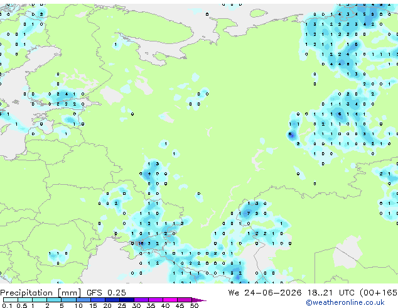This screenshot has height=308, width=398.
Task: Pick the 20–25 mm legend color swatch
Action: pyautogui.click(x=112, y=300)
